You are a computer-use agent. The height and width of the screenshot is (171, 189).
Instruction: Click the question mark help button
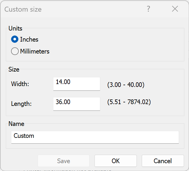148,9
